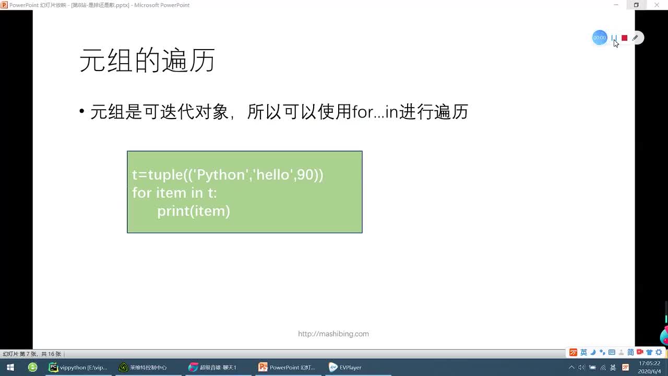
Task: Toggle 简 simplified Chinese on IME bar
Action: click(x=630, y=352)
